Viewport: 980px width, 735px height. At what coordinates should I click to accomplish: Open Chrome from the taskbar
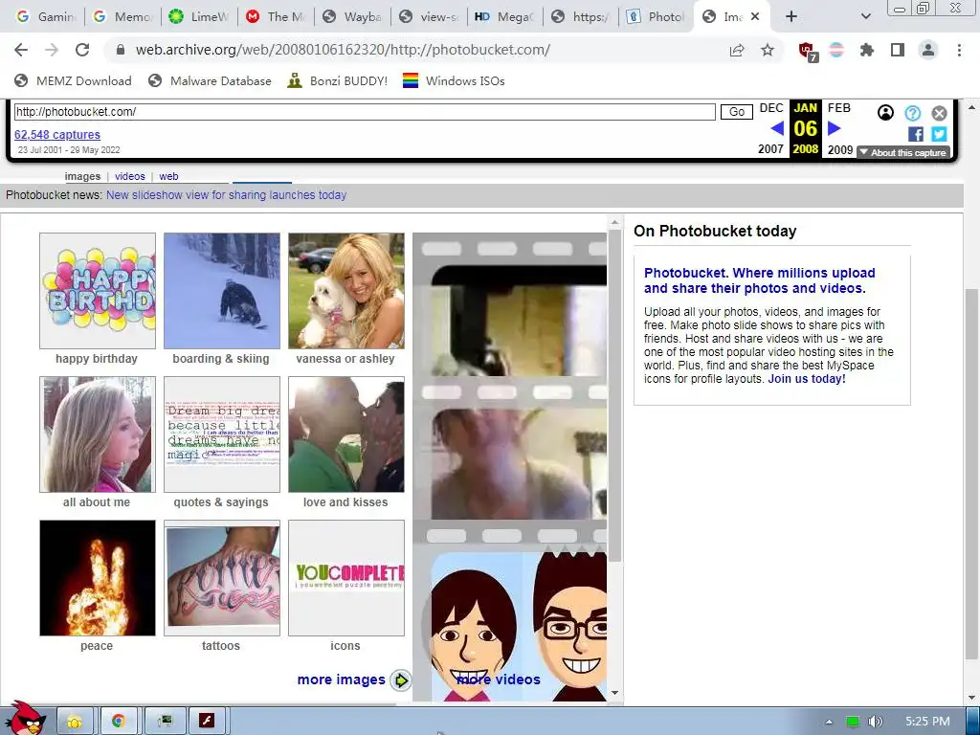(x=119, y=722)
